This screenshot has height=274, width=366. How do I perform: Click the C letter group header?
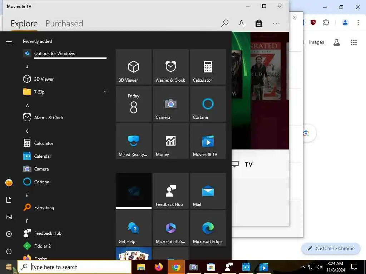[27, 131]
